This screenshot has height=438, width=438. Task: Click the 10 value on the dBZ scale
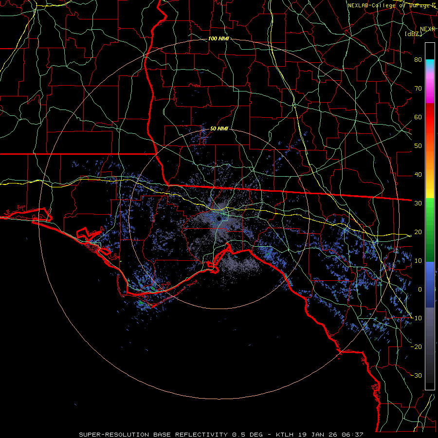click(418, 261)
